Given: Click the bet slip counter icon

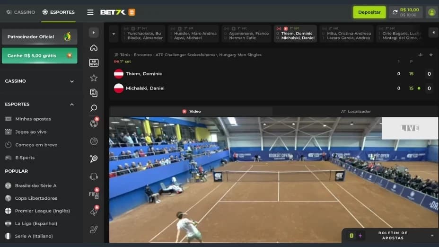Looking at the screenshot, I should click(x=351, y=236).
